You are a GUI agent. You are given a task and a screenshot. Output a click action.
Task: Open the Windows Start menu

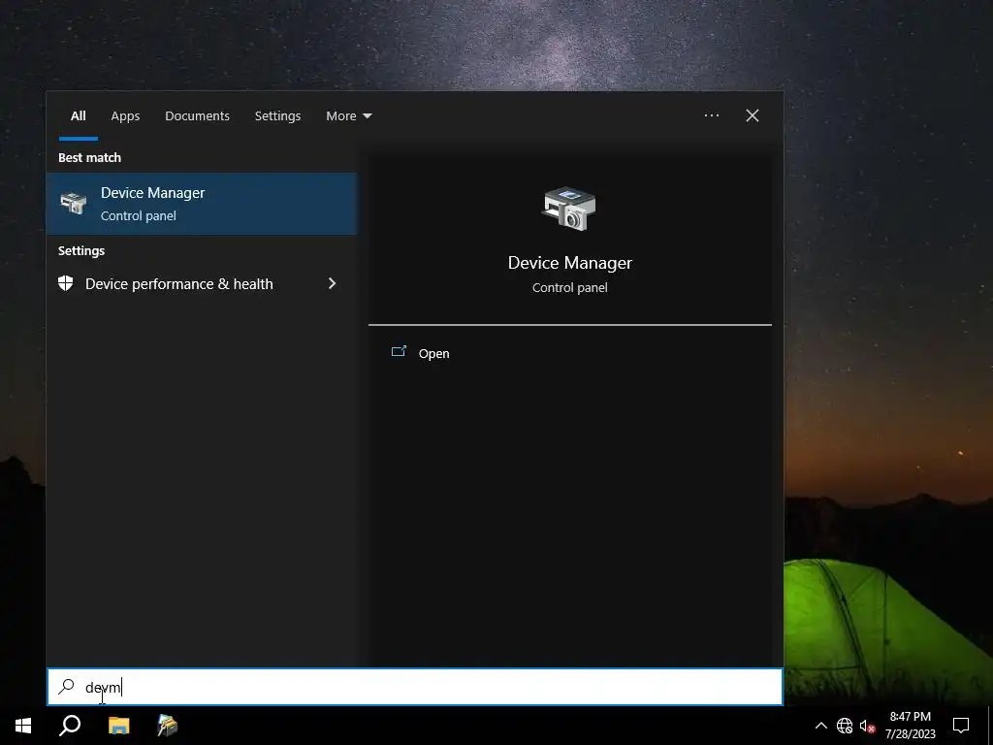pos(23,726)
